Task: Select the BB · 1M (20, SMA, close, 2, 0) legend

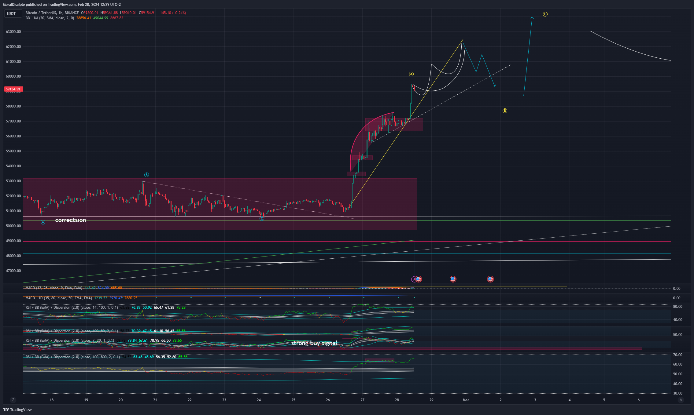Action: point(50,18)
